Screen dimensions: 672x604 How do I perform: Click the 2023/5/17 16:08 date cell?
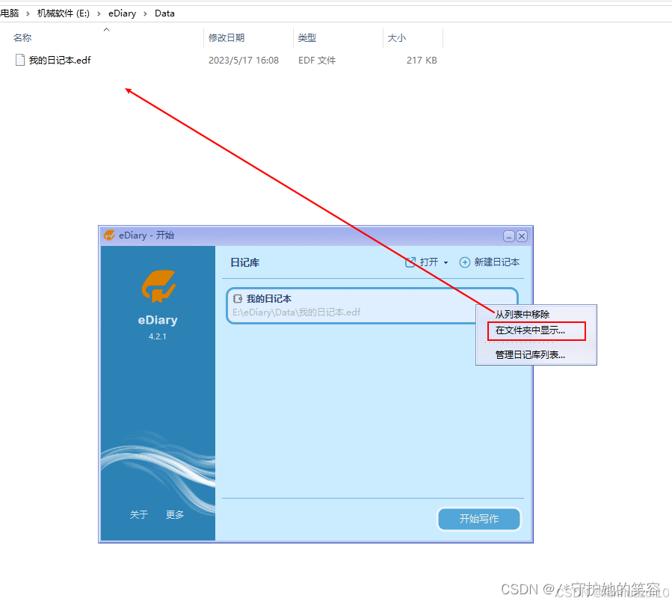(x=244, y=61)
